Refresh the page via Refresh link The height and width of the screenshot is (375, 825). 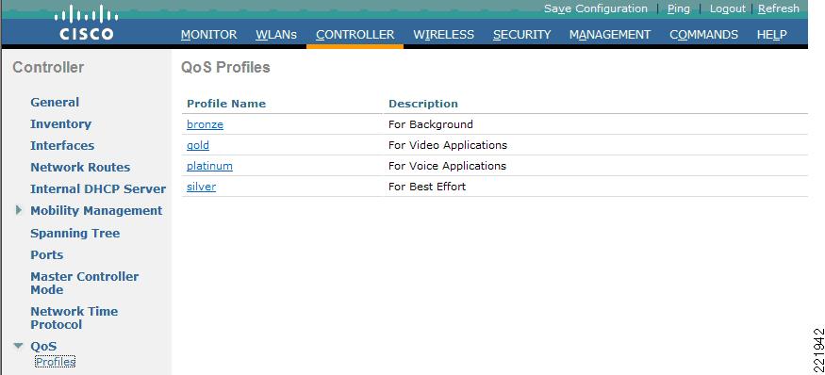point(779,8)
